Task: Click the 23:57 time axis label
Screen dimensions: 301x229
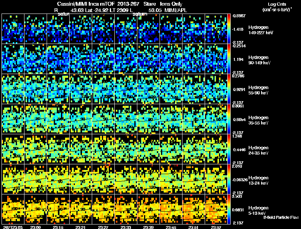Action: click(216, 227)
